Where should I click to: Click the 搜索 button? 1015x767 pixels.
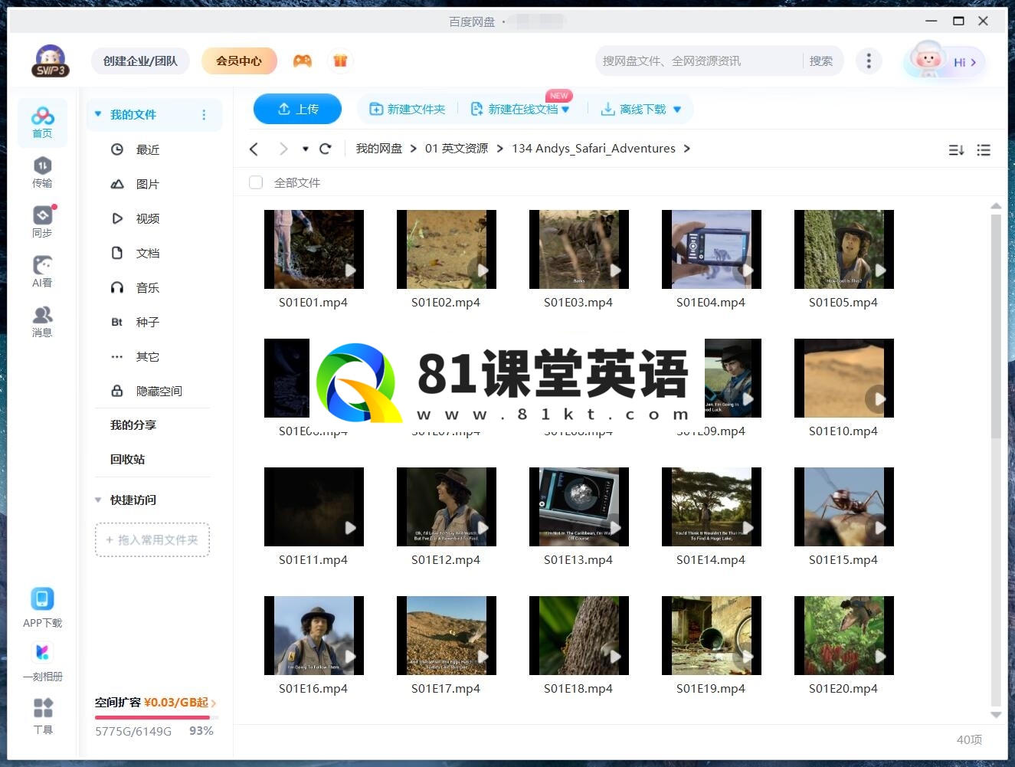pyautogui.click(x=821, y=61)
